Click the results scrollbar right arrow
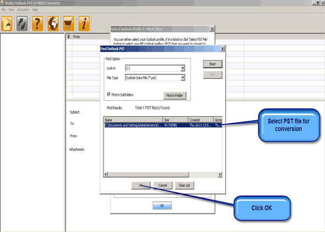This screenshot has width=325, height=232. (220, 175)
